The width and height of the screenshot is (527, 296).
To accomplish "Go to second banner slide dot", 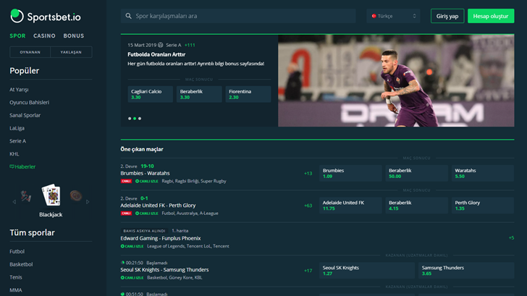I will (135, 118).
